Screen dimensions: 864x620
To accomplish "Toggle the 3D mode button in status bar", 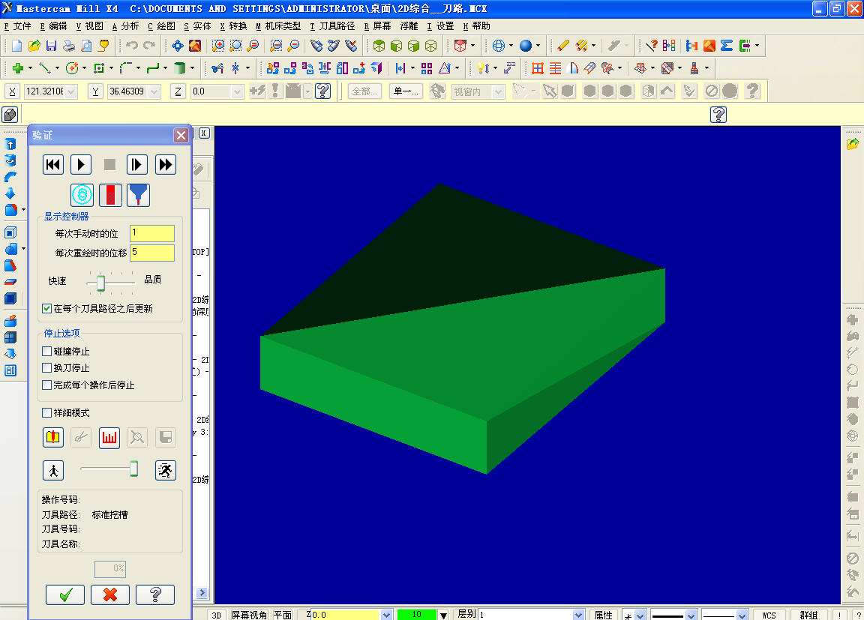I will 216,615.
